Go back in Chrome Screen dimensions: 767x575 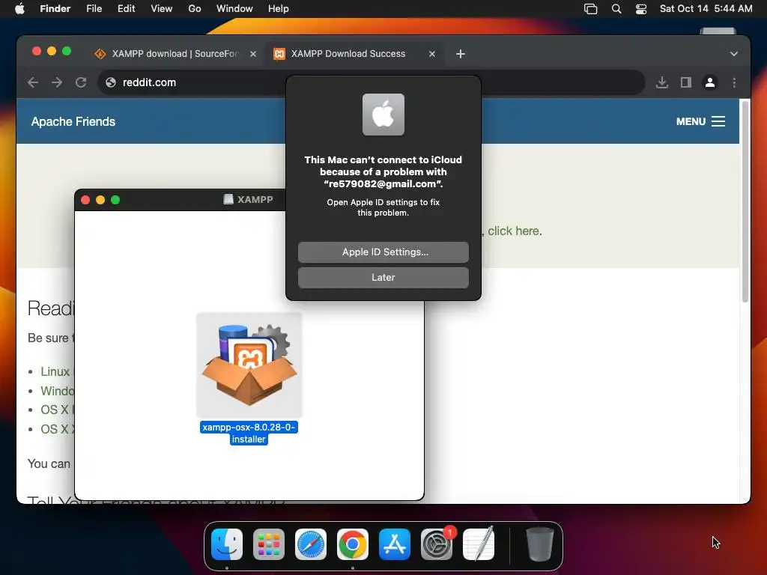tap(33, 82)
